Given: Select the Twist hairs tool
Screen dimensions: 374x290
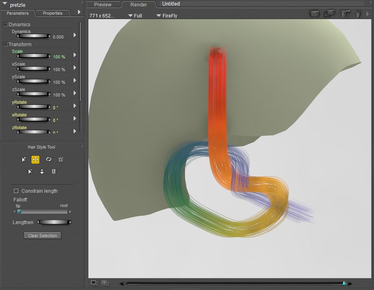Looking at the screenshot, I should 54,172.
